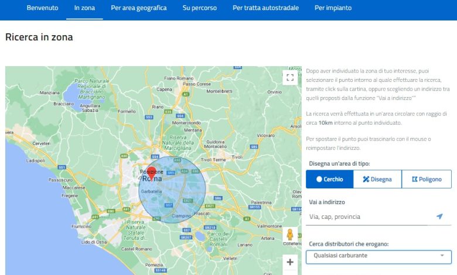Click the Castel Romano map label
Screen dimensions: 457x275
pyautogui.click(x=137, y=249)
